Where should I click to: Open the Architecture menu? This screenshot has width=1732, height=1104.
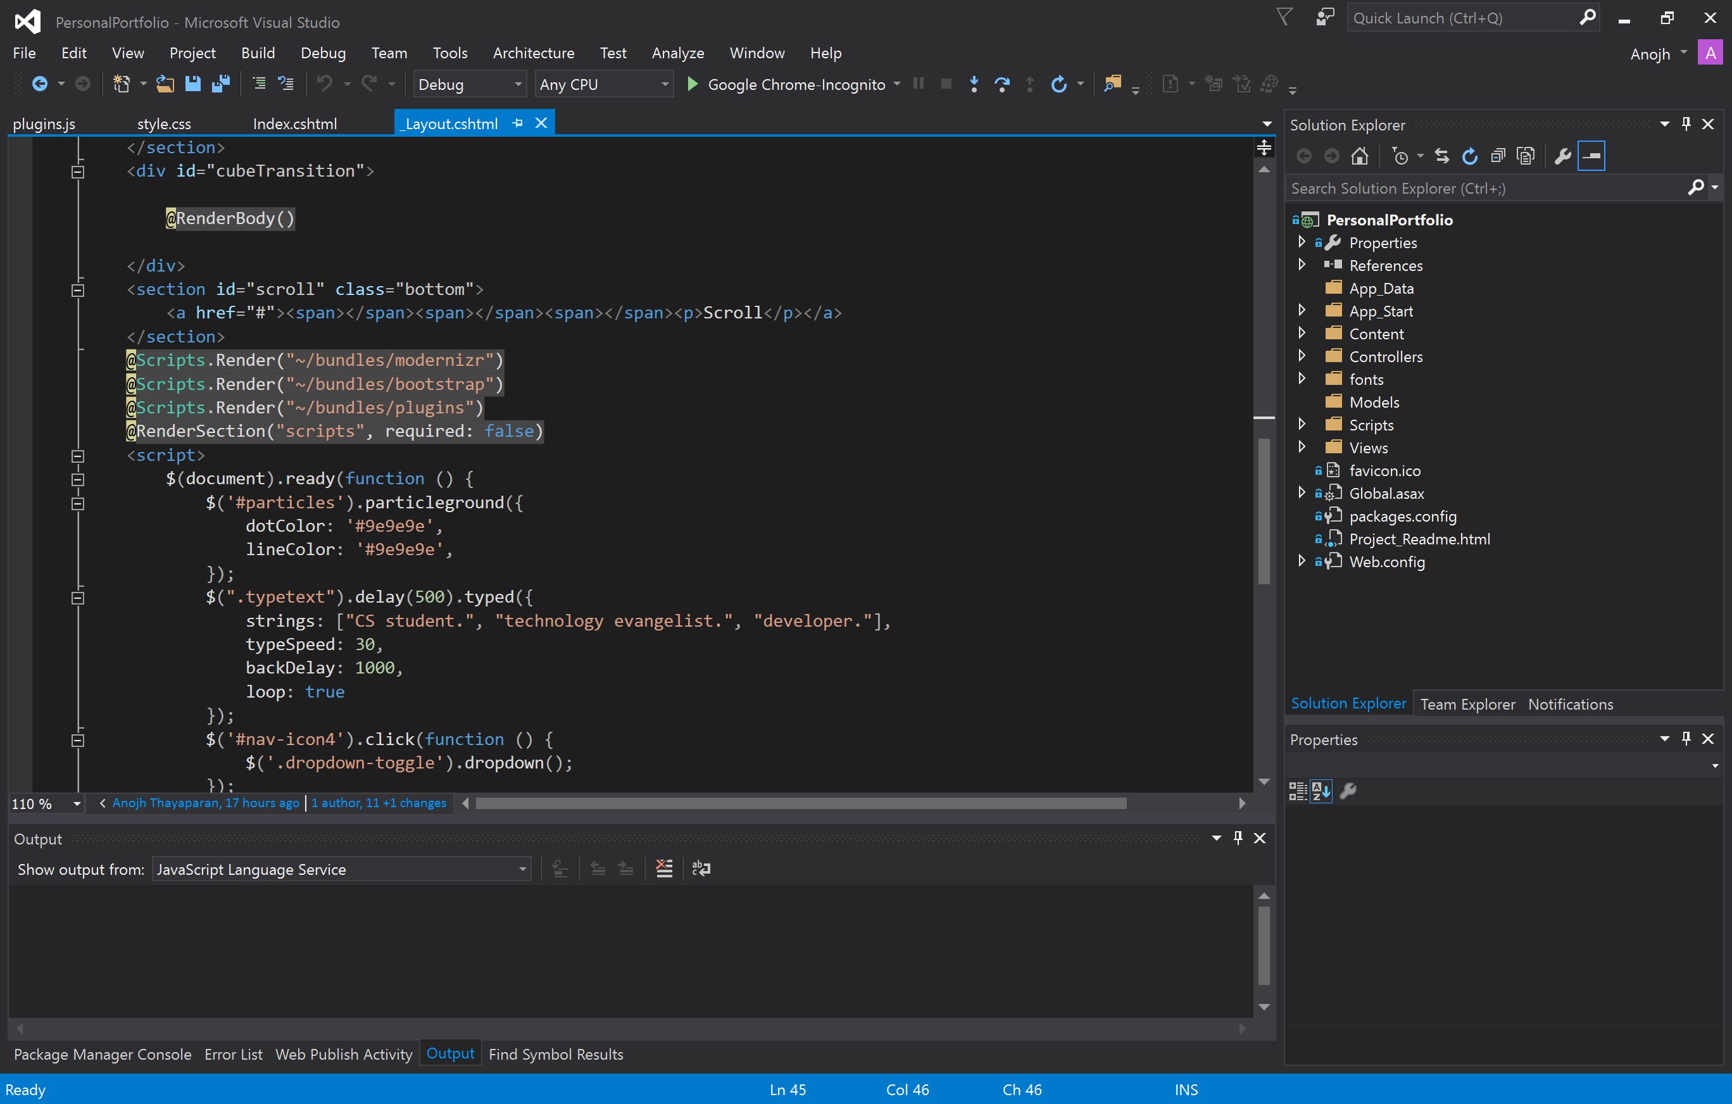[533, 53]
